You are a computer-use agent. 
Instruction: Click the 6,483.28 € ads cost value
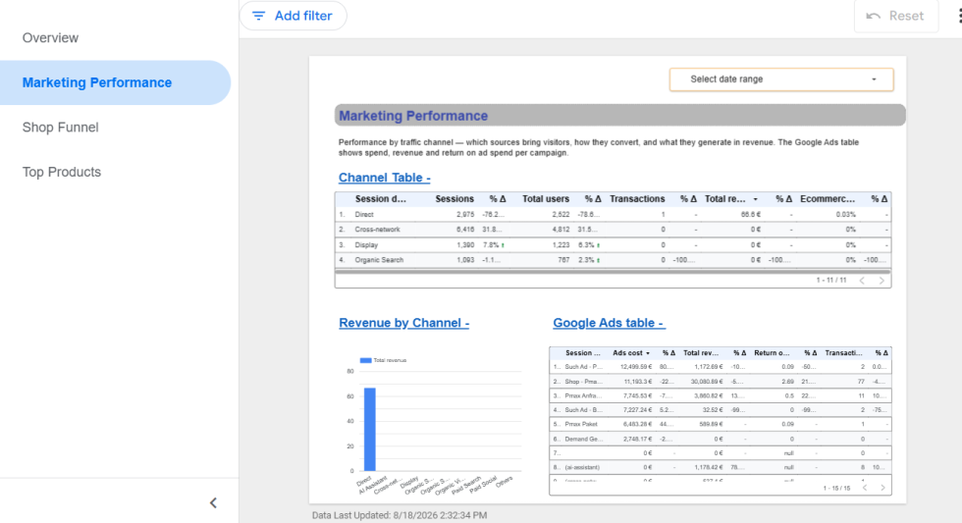coord(637,424)
